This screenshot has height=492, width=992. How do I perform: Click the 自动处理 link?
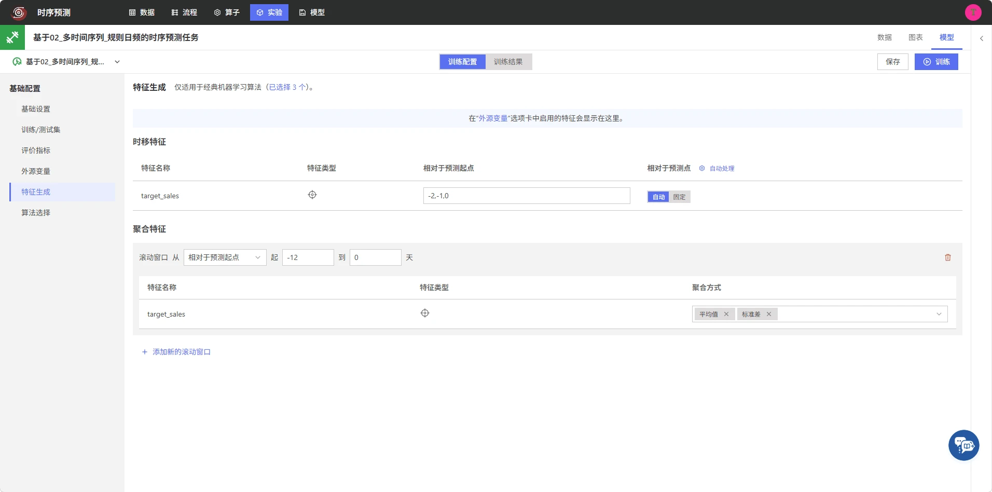pyautogui.click(x=722, y=168)
